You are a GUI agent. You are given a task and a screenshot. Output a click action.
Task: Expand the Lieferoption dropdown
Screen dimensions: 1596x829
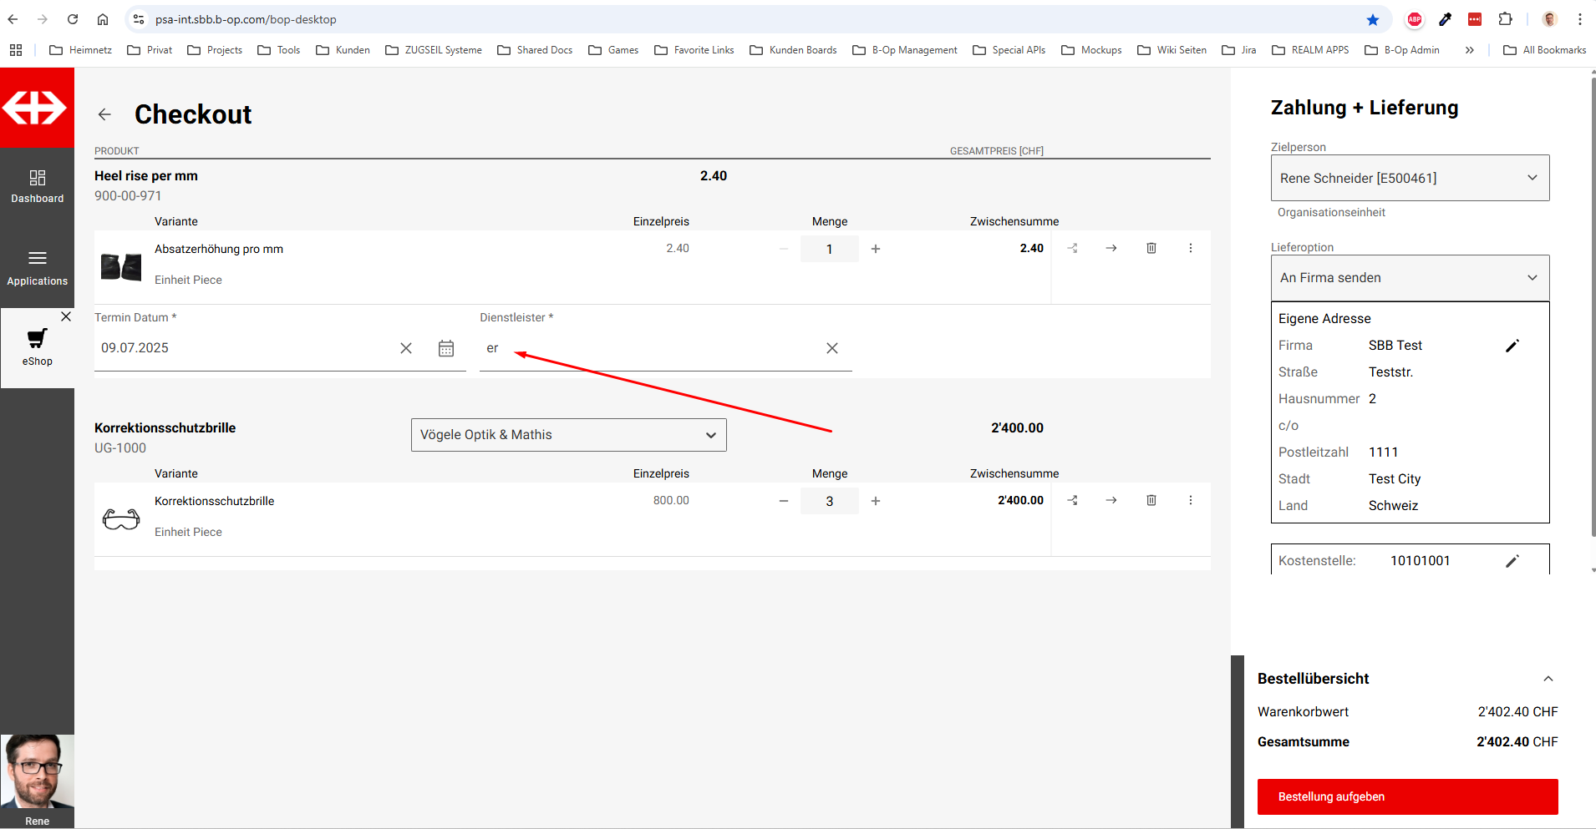click(1409, 278)
